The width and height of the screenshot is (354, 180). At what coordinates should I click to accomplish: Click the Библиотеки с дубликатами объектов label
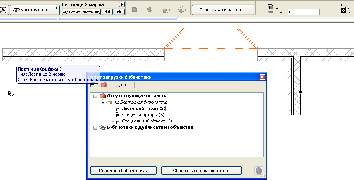tap(150, 127)
